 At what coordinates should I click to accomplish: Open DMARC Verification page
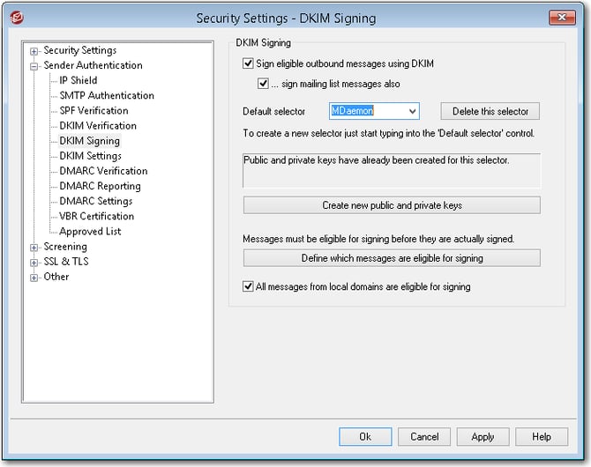click(x=103, y=171)
